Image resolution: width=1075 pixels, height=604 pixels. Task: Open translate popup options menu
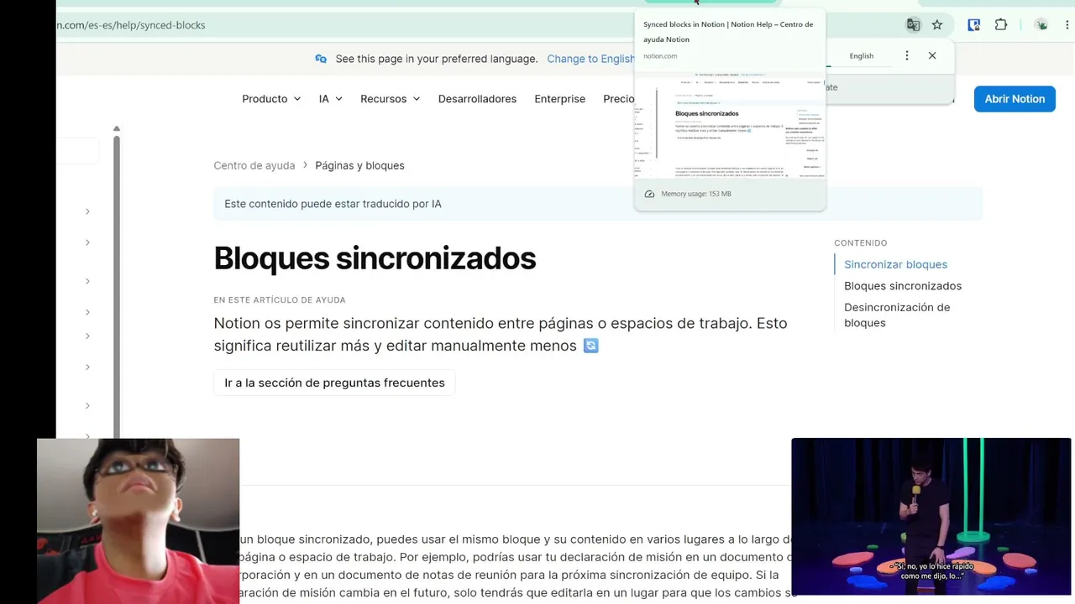(906, 55)
